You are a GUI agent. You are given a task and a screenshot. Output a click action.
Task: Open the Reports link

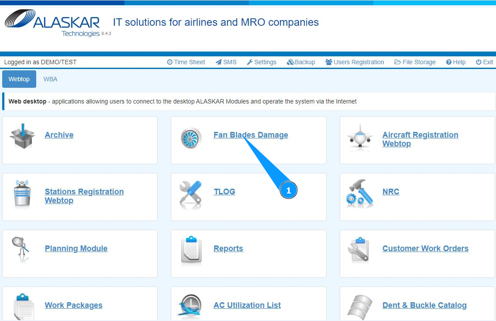[x=228, y=248]
